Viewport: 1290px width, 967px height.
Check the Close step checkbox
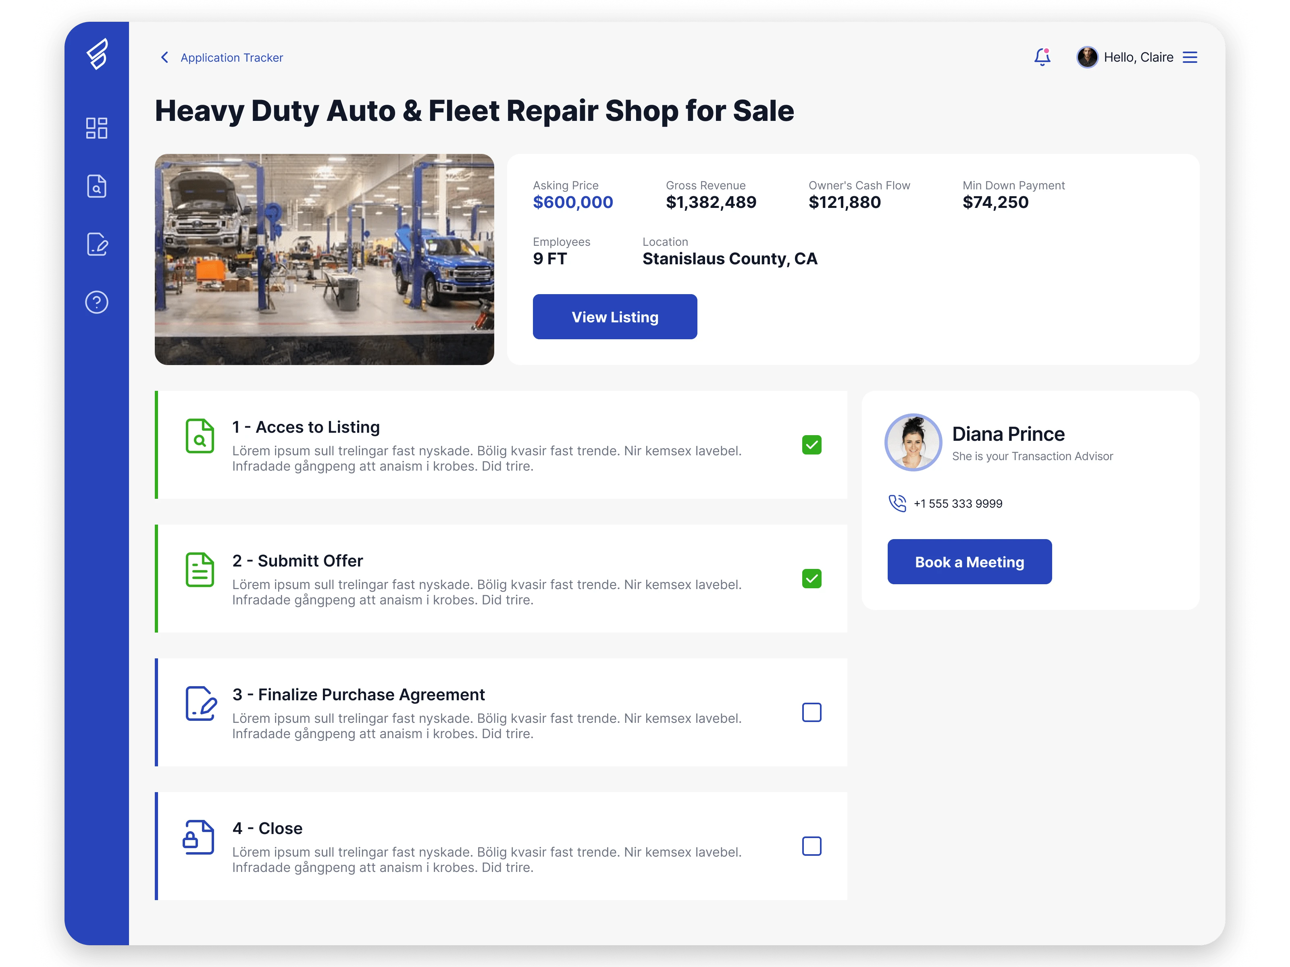(x=811, y=846)
